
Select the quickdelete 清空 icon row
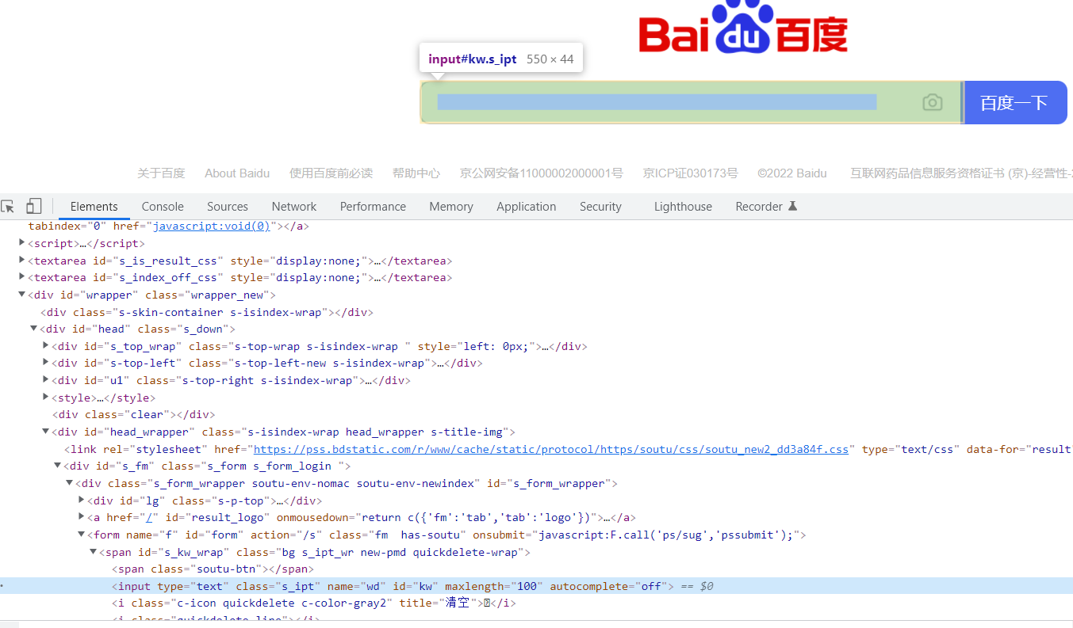(x=536, y=603)
